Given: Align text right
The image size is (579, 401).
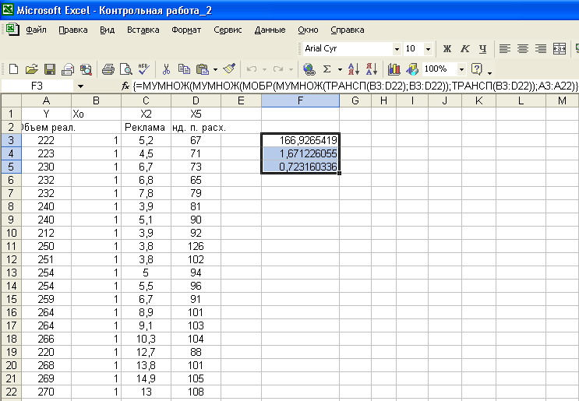Looking at the screenshot, I should point(541,48).
